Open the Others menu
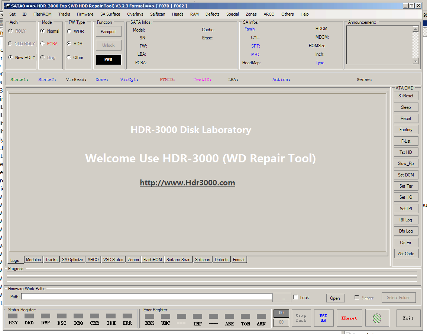 pos(288,14)
